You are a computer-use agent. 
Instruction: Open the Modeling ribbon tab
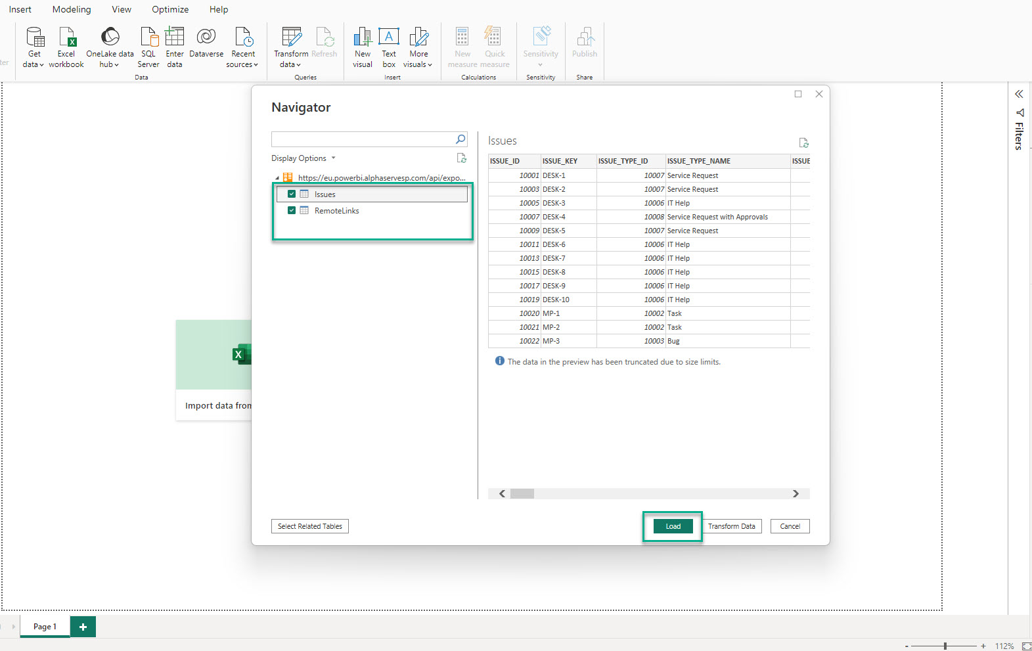pyautogui.click(x=72, y=9)
